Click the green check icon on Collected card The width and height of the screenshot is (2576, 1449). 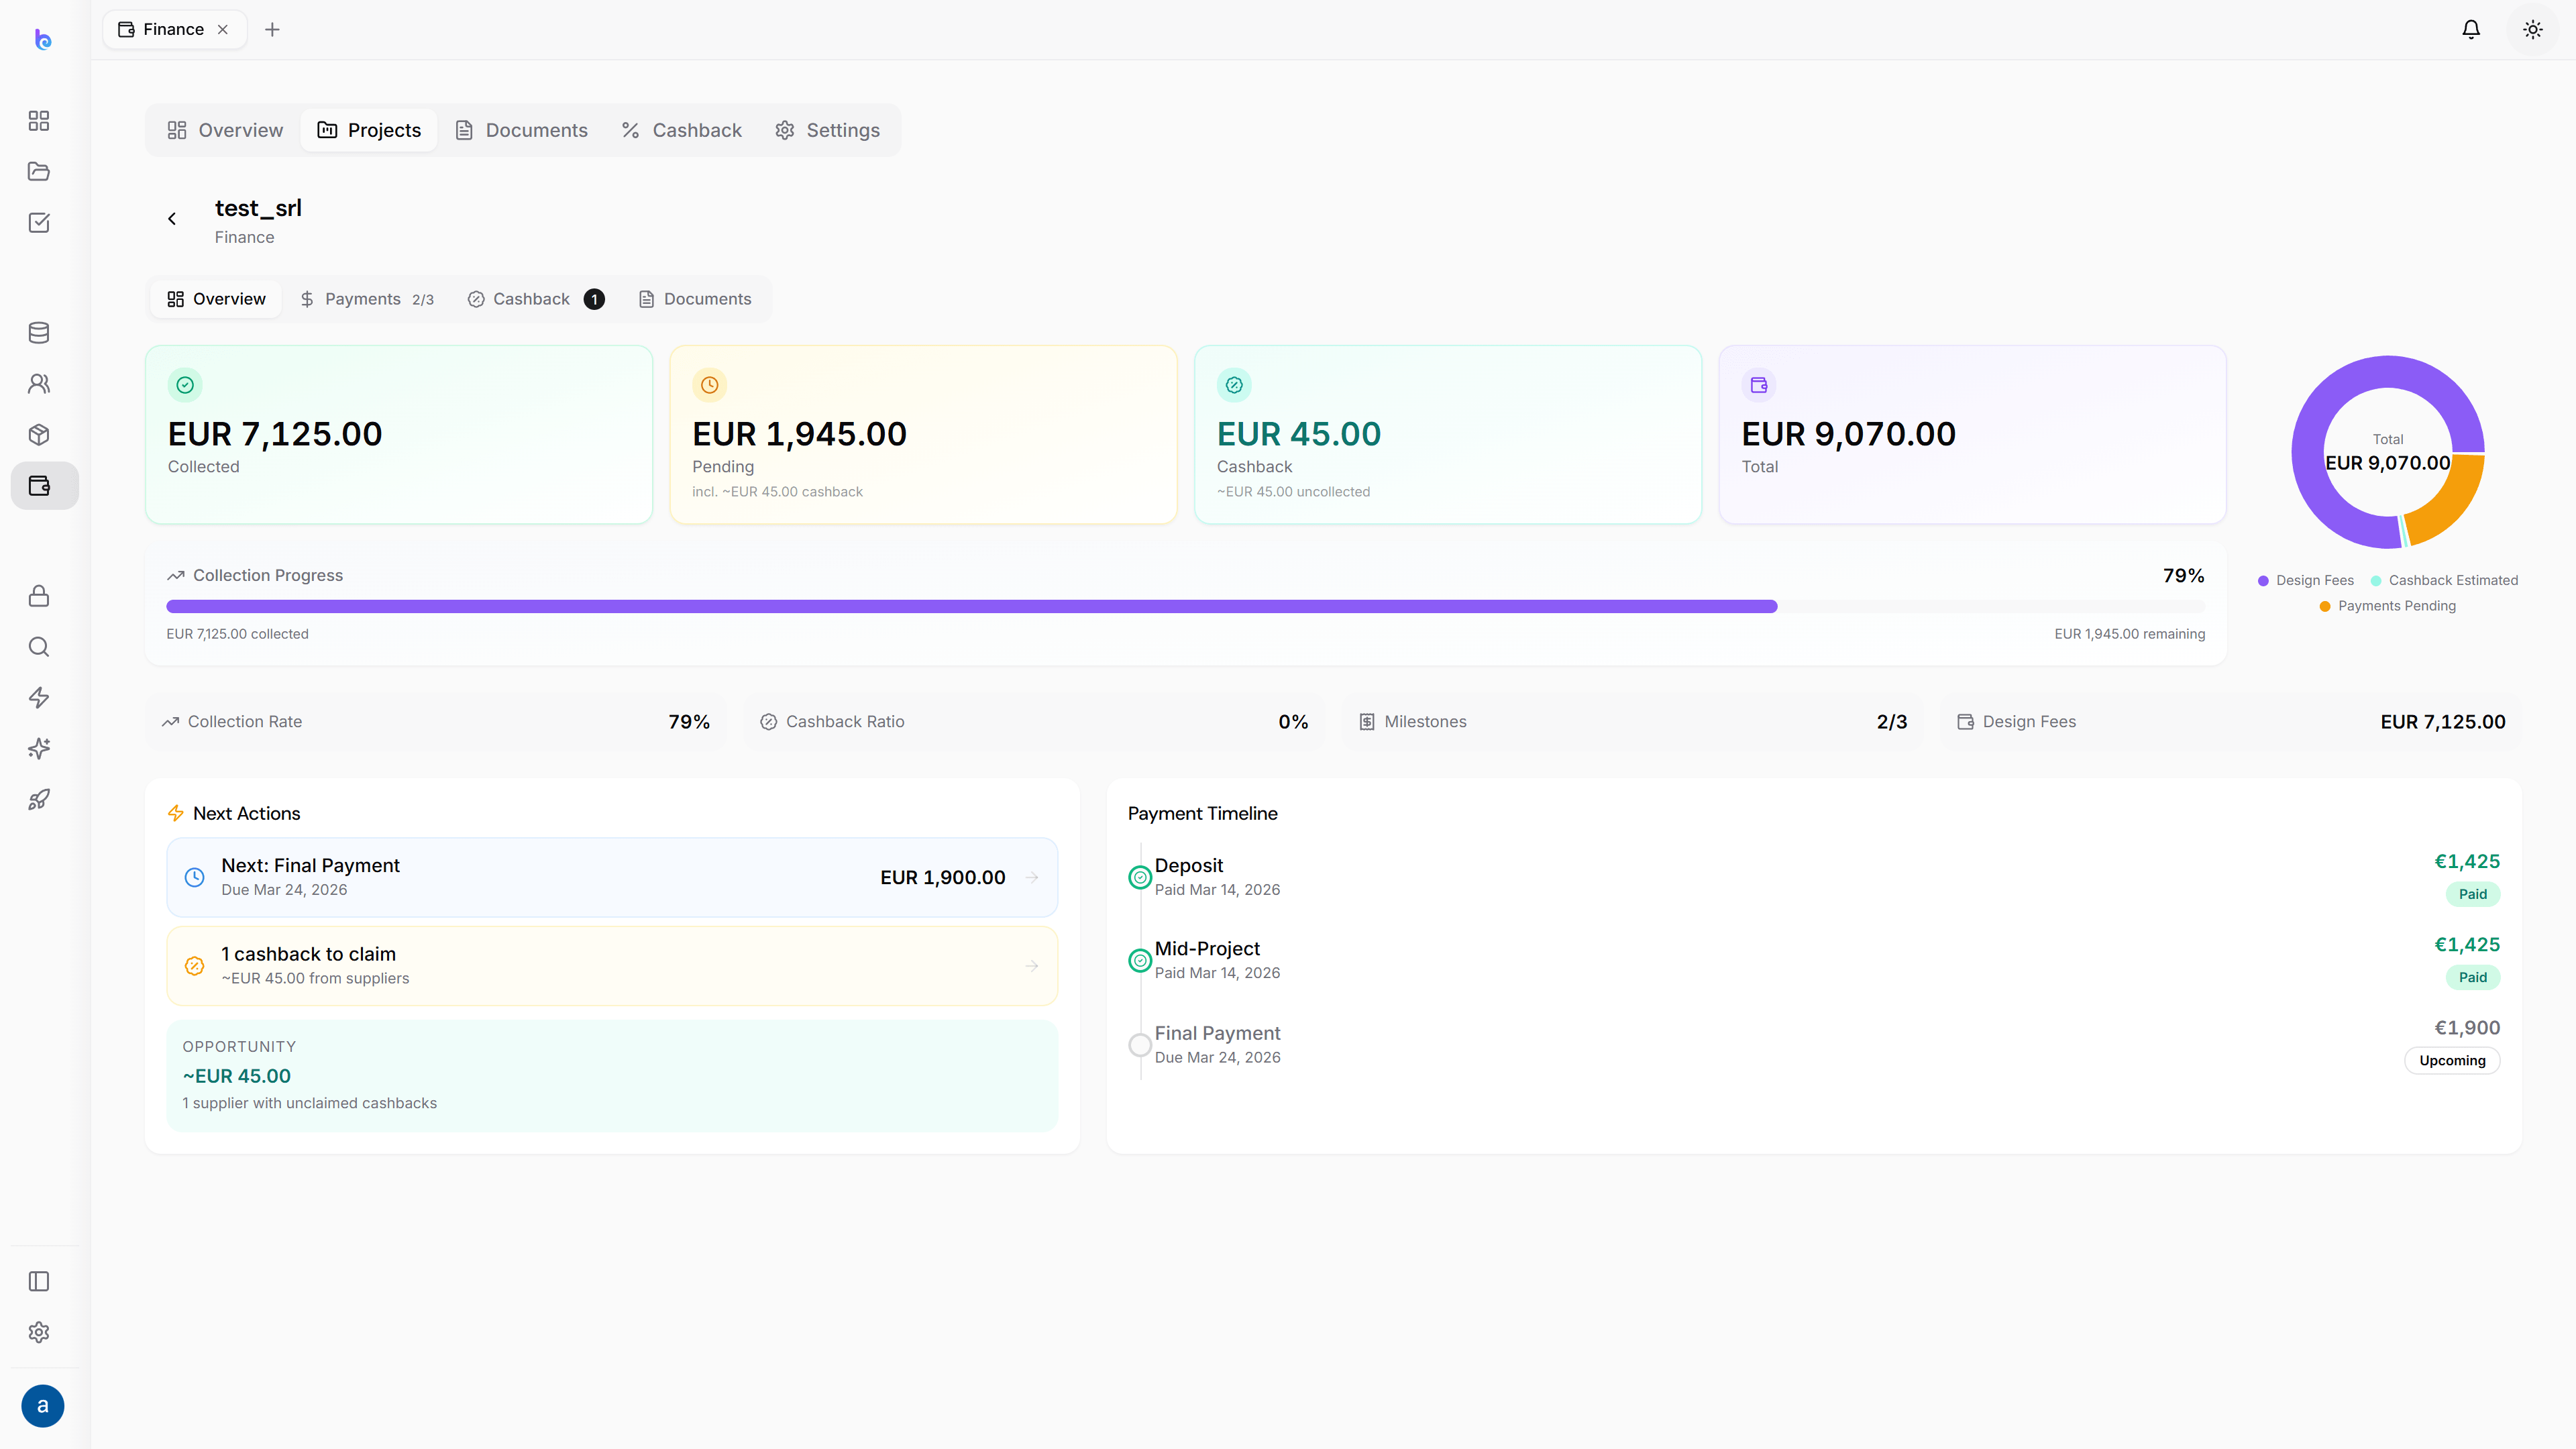185,385
